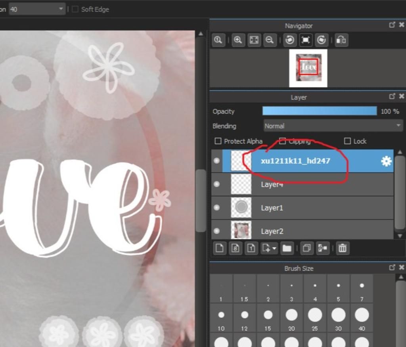Flip the canvas view horizontally

[x=341, y=40]
